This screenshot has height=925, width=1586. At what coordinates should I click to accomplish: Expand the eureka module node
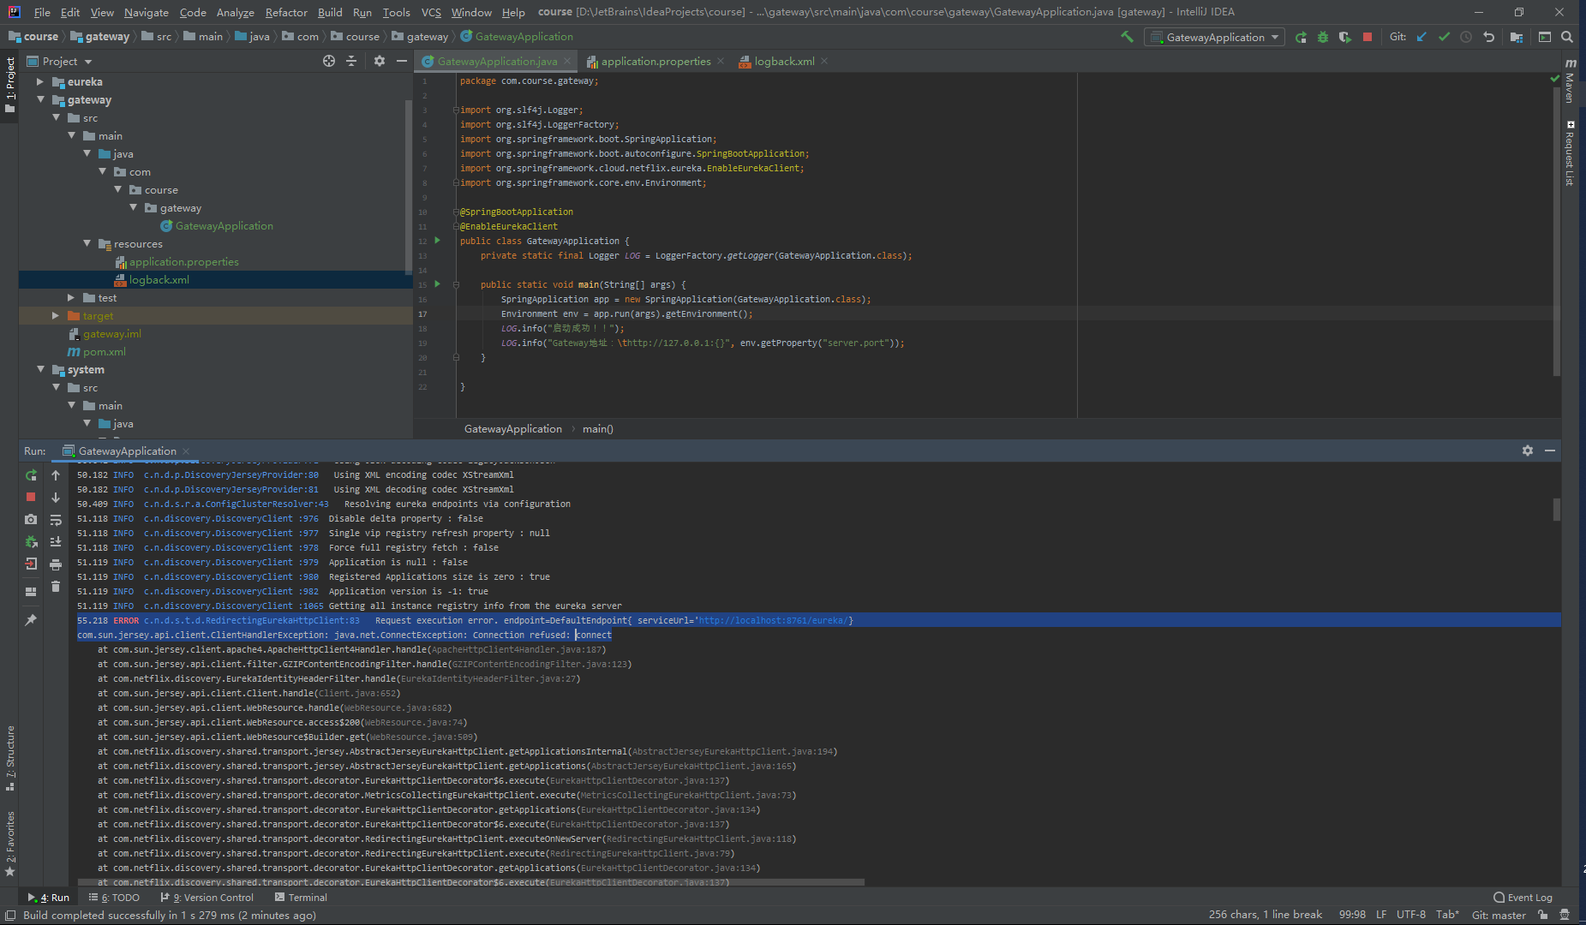click(39, 81)
